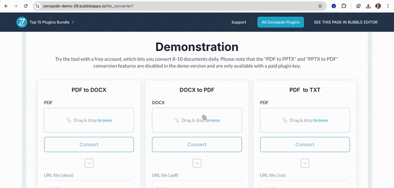Click the 'DOCX to PDF' card title
This screenshot has height=188, width=394.
click(x=197, y=90)
